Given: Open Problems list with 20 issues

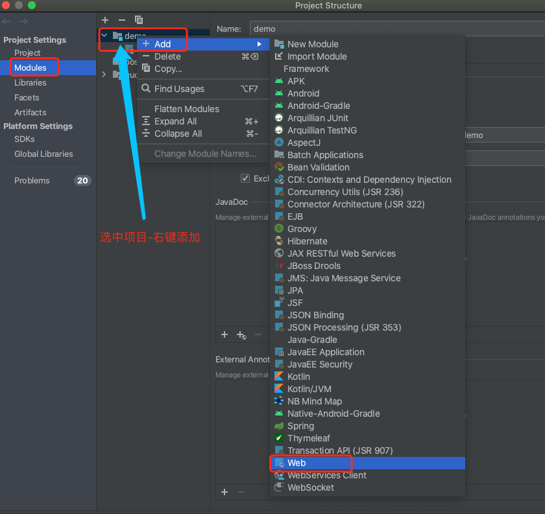Looking at the screenshot, I should (x=48, y=181).
